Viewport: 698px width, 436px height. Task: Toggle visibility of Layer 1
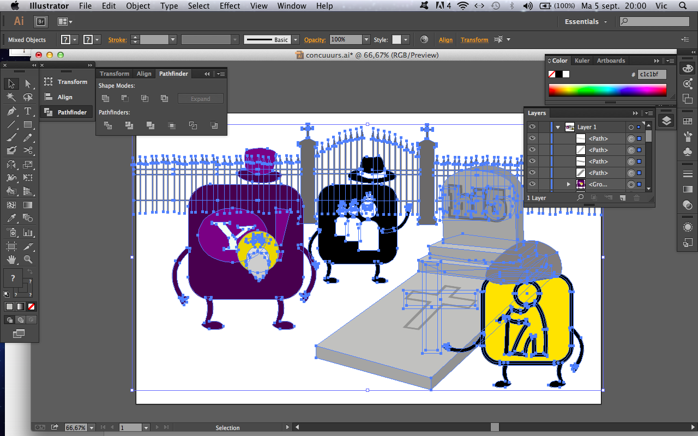pyautogui.click(x=532, y=127)
